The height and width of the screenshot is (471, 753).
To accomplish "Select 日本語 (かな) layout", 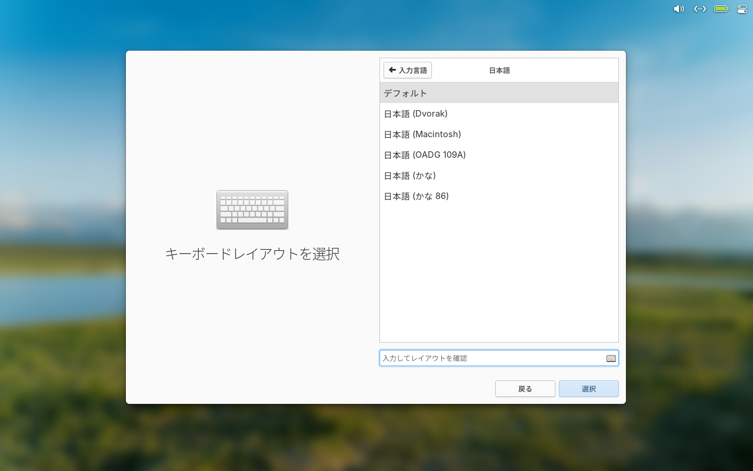I will (499, 175).
